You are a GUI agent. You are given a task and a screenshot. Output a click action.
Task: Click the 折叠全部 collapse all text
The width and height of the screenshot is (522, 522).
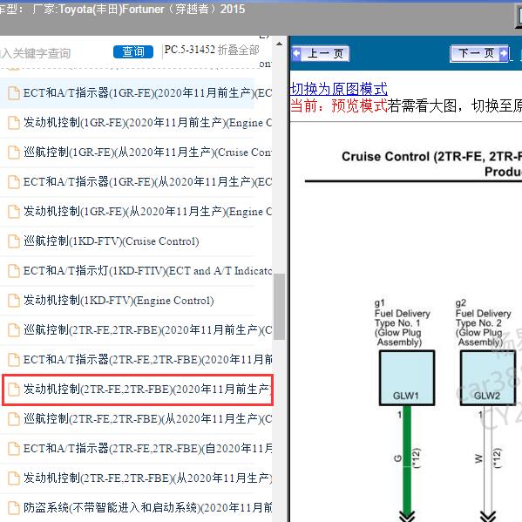coord(239,50)
